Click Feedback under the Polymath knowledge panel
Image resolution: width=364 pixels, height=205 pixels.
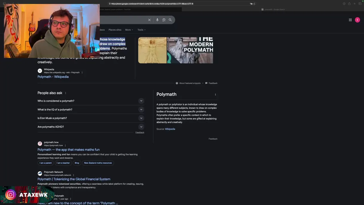click(x=213, y=139)
